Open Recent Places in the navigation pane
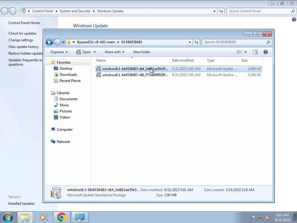Screen dimensions: 297x223 click(70, 81)
